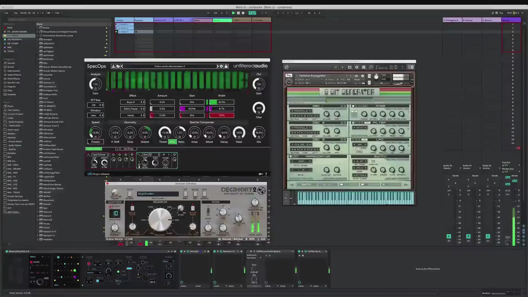Screen dimensions: 528x297
Task: Click the Plugin Alliance key icon
Action: [261, 174]
